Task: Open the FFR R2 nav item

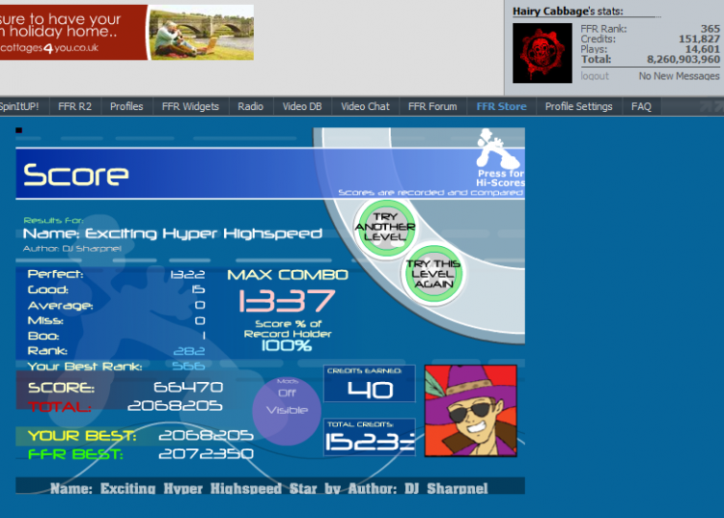Action: 74,106
